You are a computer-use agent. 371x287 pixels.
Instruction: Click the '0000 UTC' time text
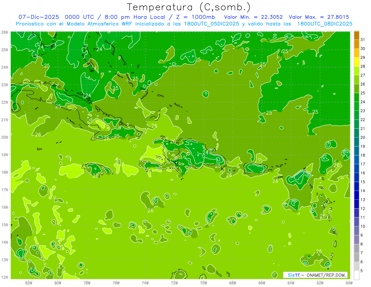tap(79, 17)
